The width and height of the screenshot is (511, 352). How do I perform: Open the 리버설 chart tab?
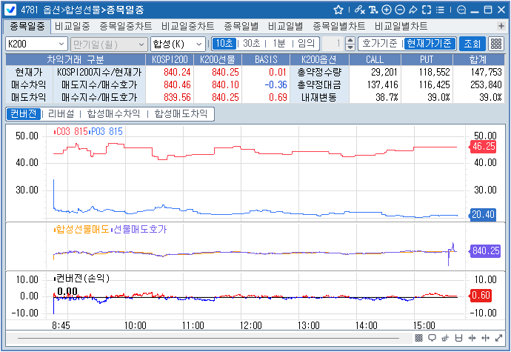[61, 113]
